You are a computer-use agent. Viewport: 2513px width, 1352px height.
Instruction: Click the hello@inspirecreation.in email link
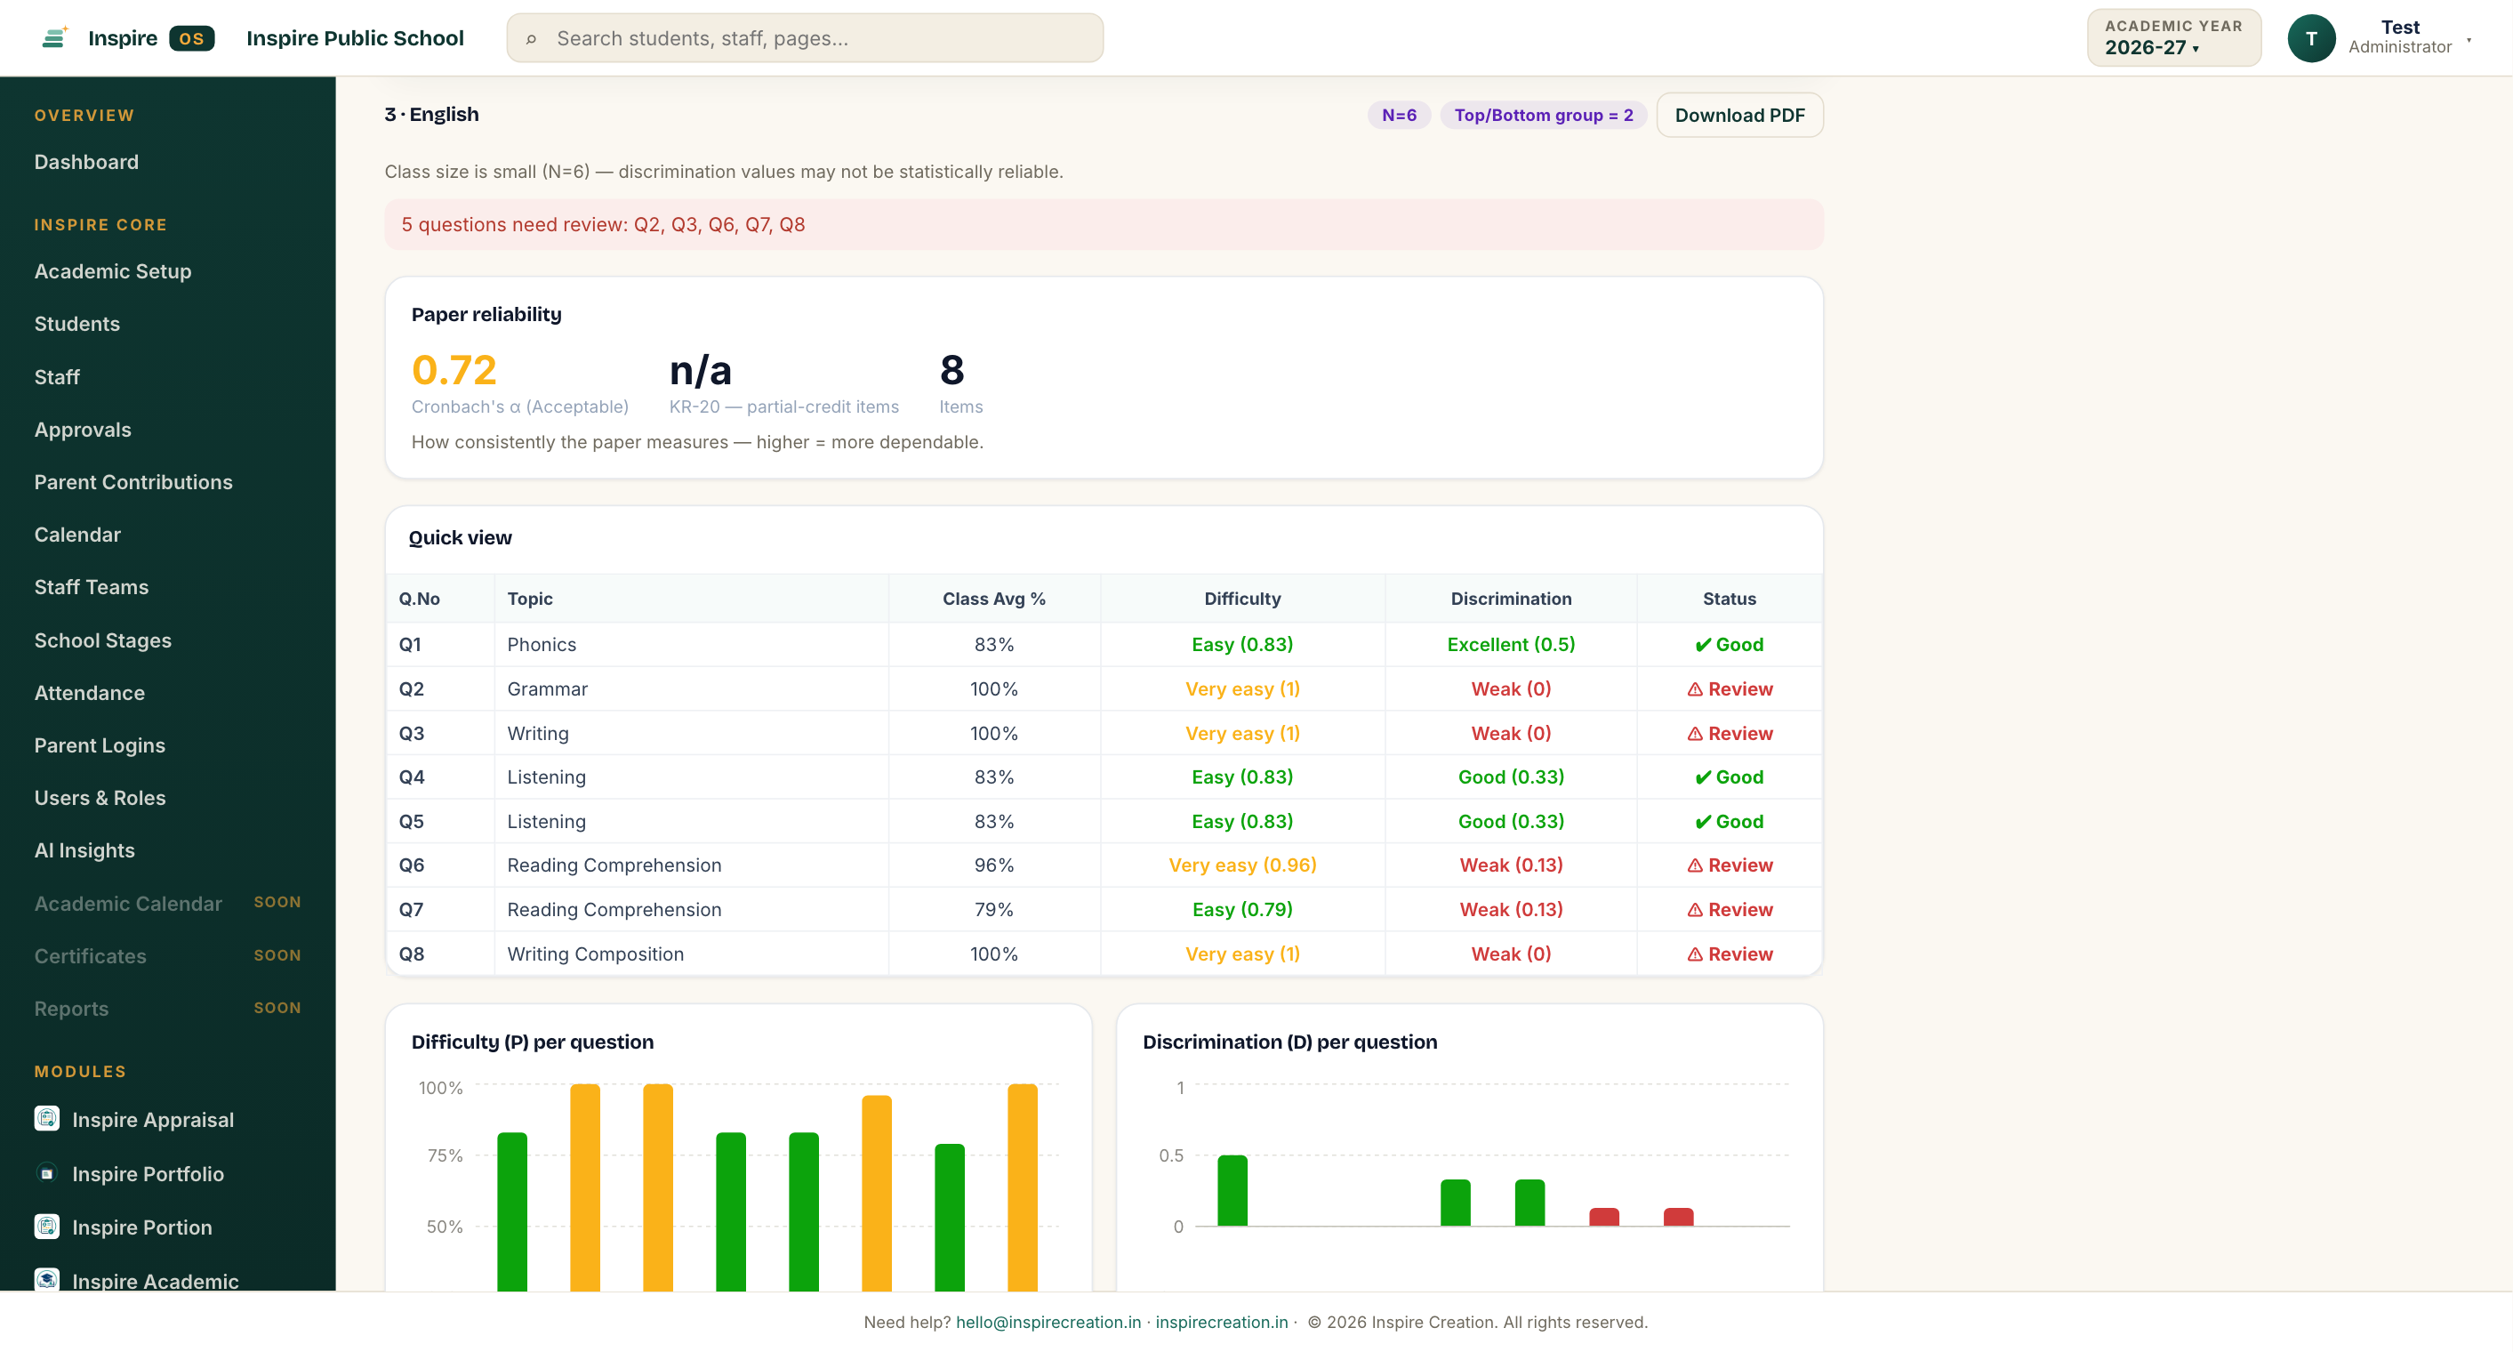tap(1048, 1322)
